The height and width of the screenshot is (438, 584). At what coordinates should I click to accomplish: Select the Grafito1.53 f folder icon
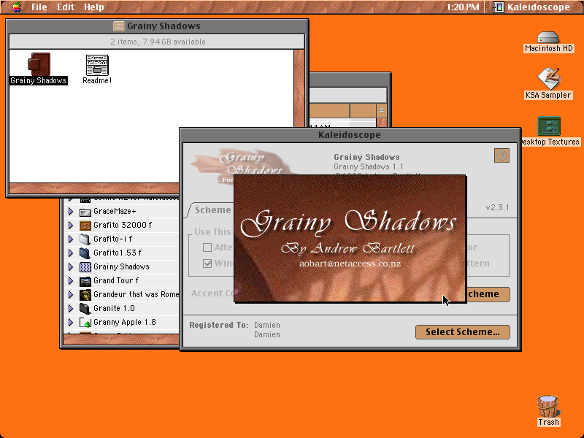(85, 253)
